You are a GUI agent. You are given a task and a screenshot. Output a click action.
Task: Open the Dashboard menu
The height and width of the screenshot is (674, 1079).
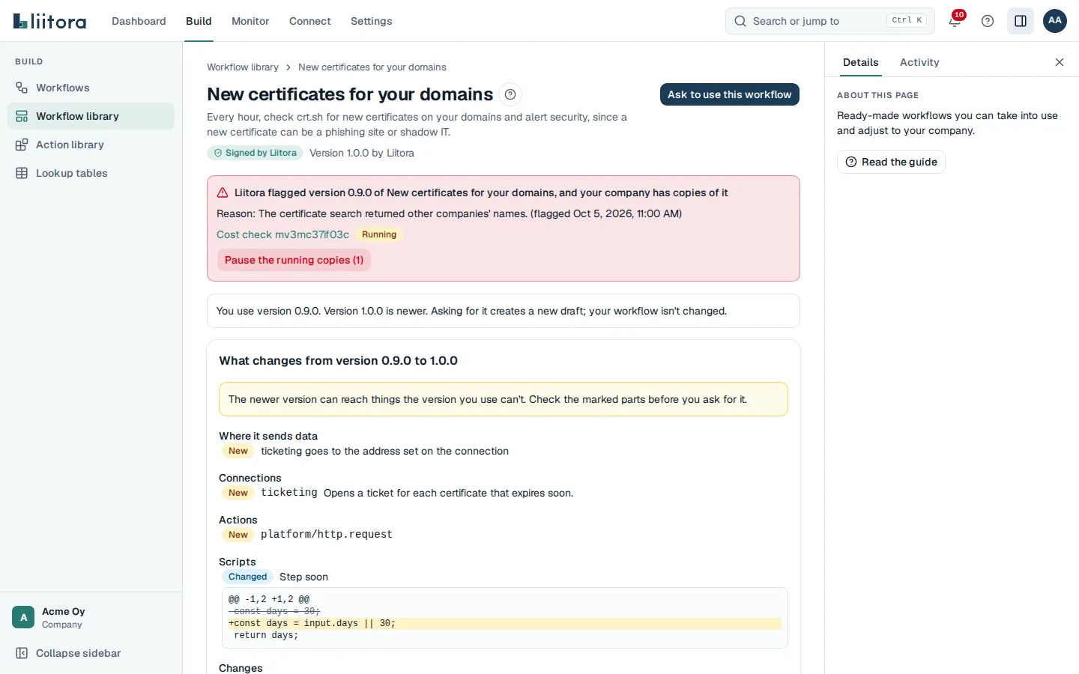139,21
